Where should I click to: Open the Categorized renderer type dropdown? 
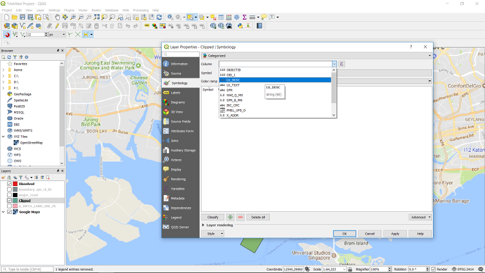(316, 56)
